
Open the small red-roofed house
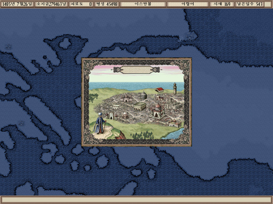pyautogui.click(x=160, y=98)
